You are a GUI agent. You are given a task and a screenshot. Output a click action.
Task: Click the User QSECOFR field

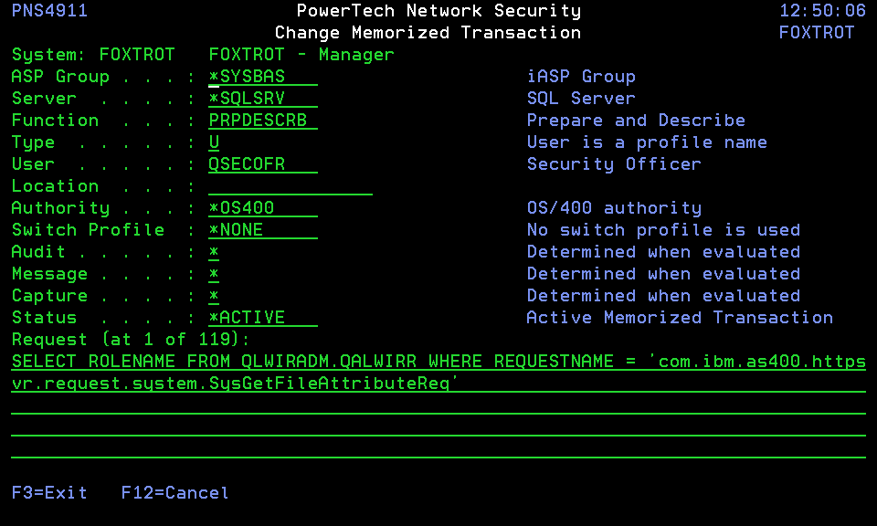pos(262,164)
